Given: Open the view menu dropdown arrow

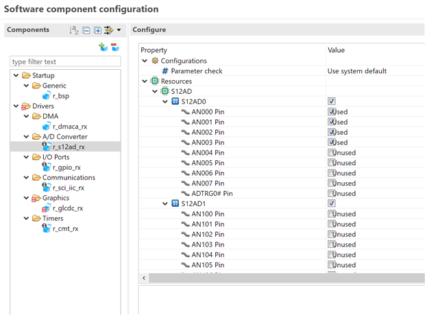Looking at the screenshot, I should 119,30.
